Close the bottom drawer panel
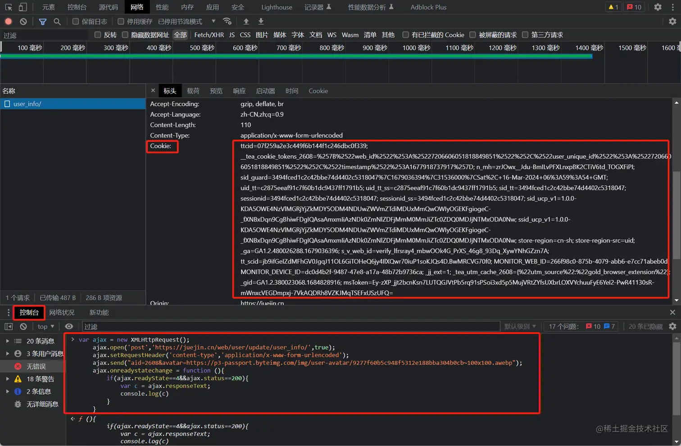 672,312
